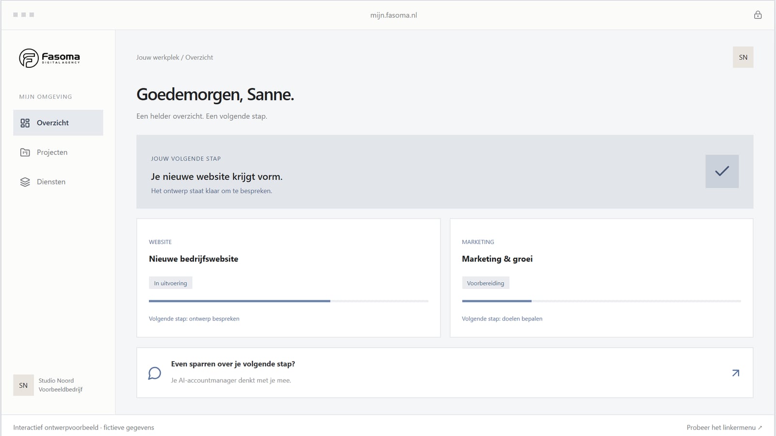Open the Nieuwe bedrijfswebsite project card
Screen dimensions: 776x436
289,278
